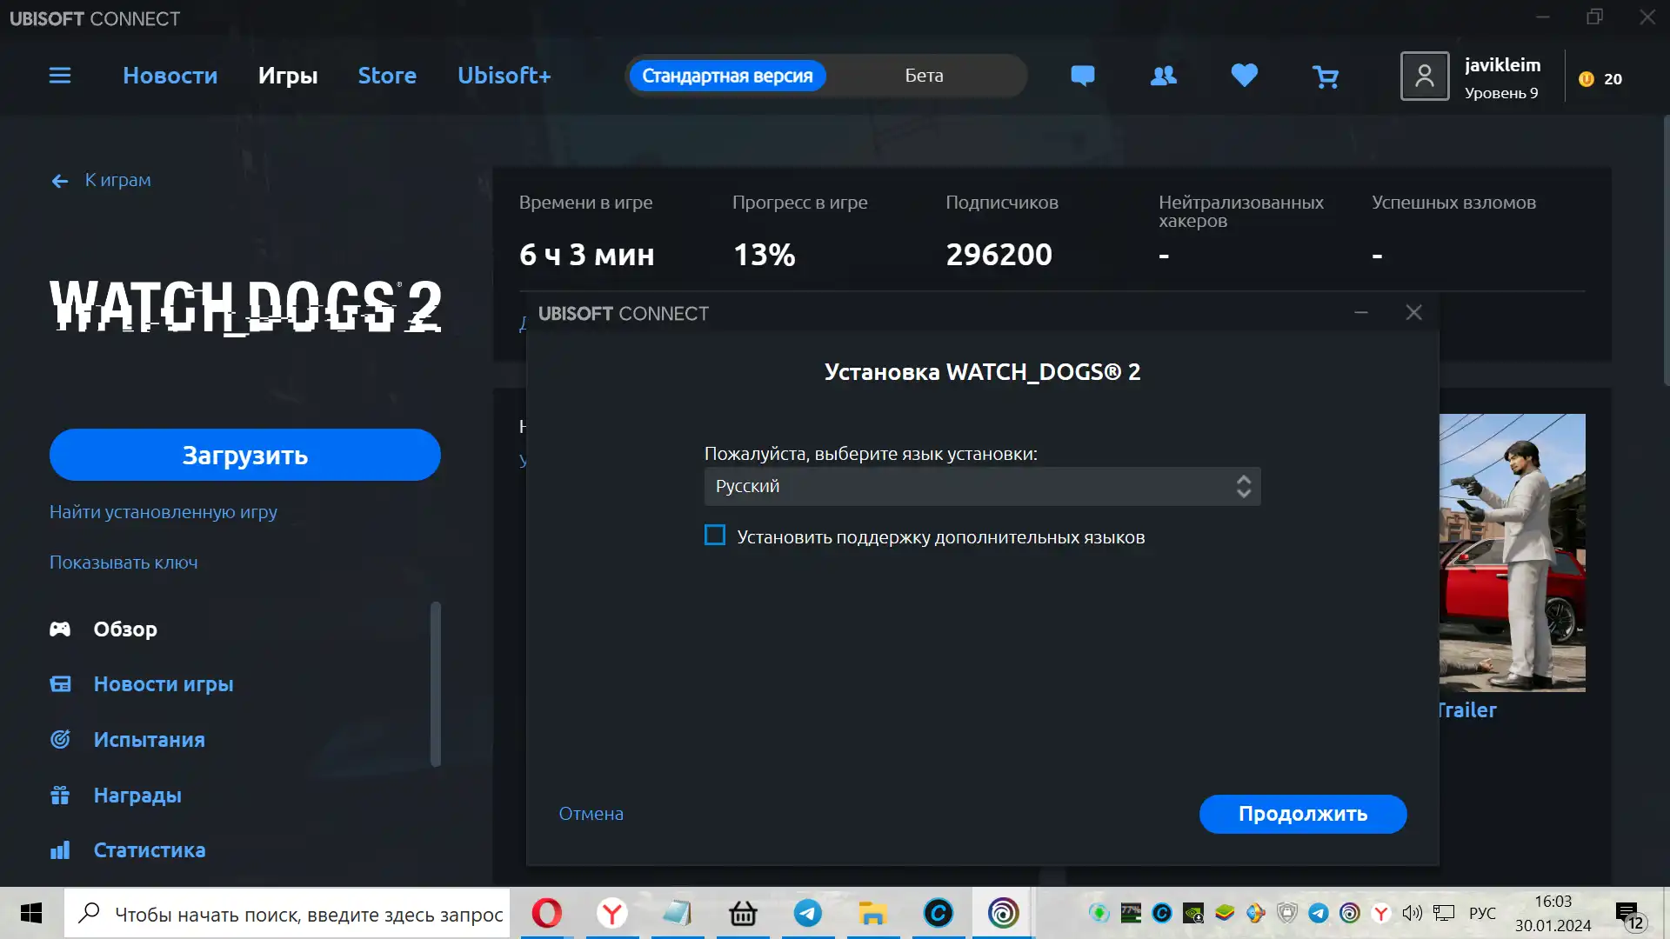This screenshot has width=1670, height=939.
Task: Go back via К играм link
Action: pyautogui.click(x=101, y=180)
